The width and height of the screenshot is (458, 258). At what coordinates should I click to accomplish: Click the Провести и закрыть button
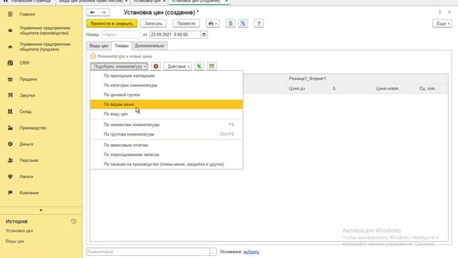click(112, 24)
